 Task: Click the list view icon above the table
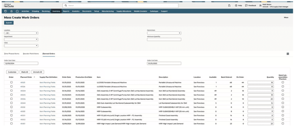288,54
